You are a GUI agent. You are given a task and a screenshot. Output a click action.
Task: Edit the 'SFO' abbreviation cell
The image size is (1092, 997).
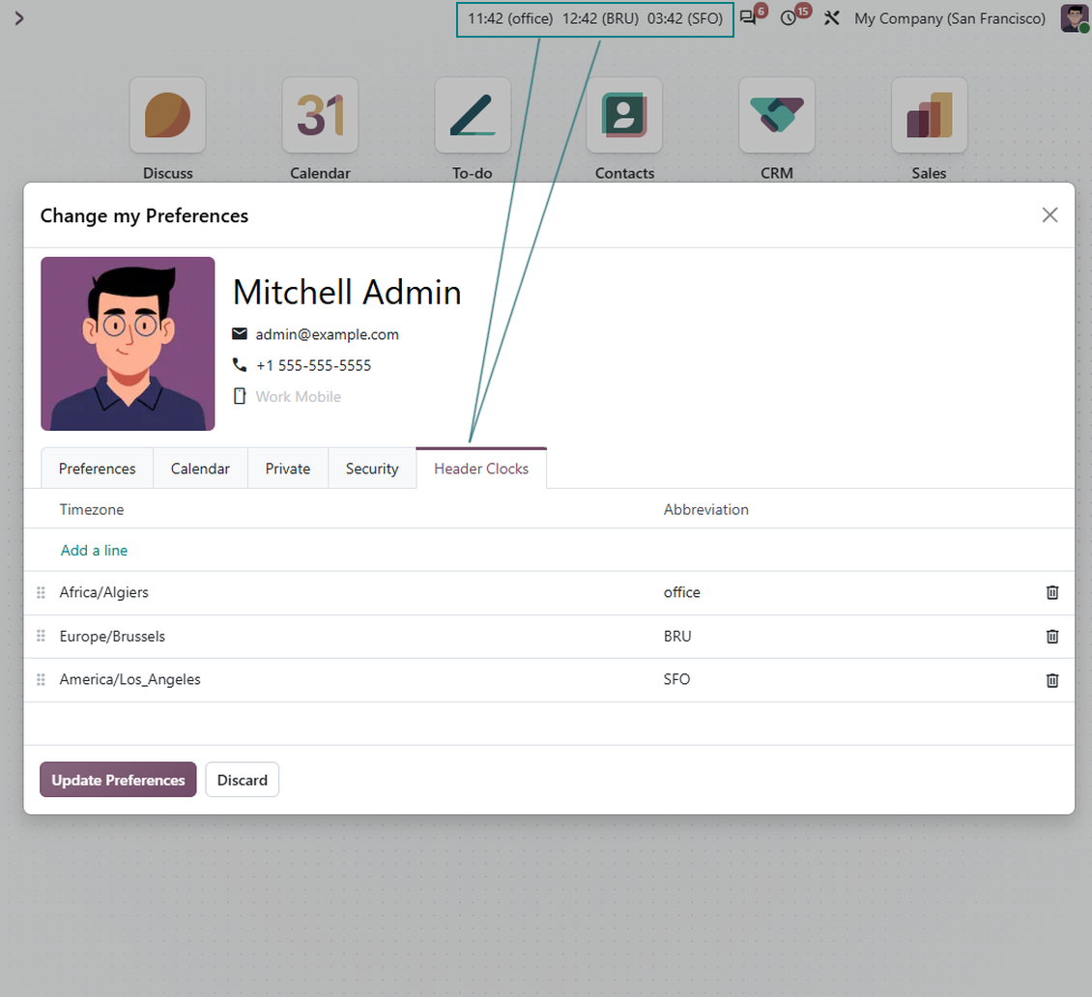tap(845, 679)
